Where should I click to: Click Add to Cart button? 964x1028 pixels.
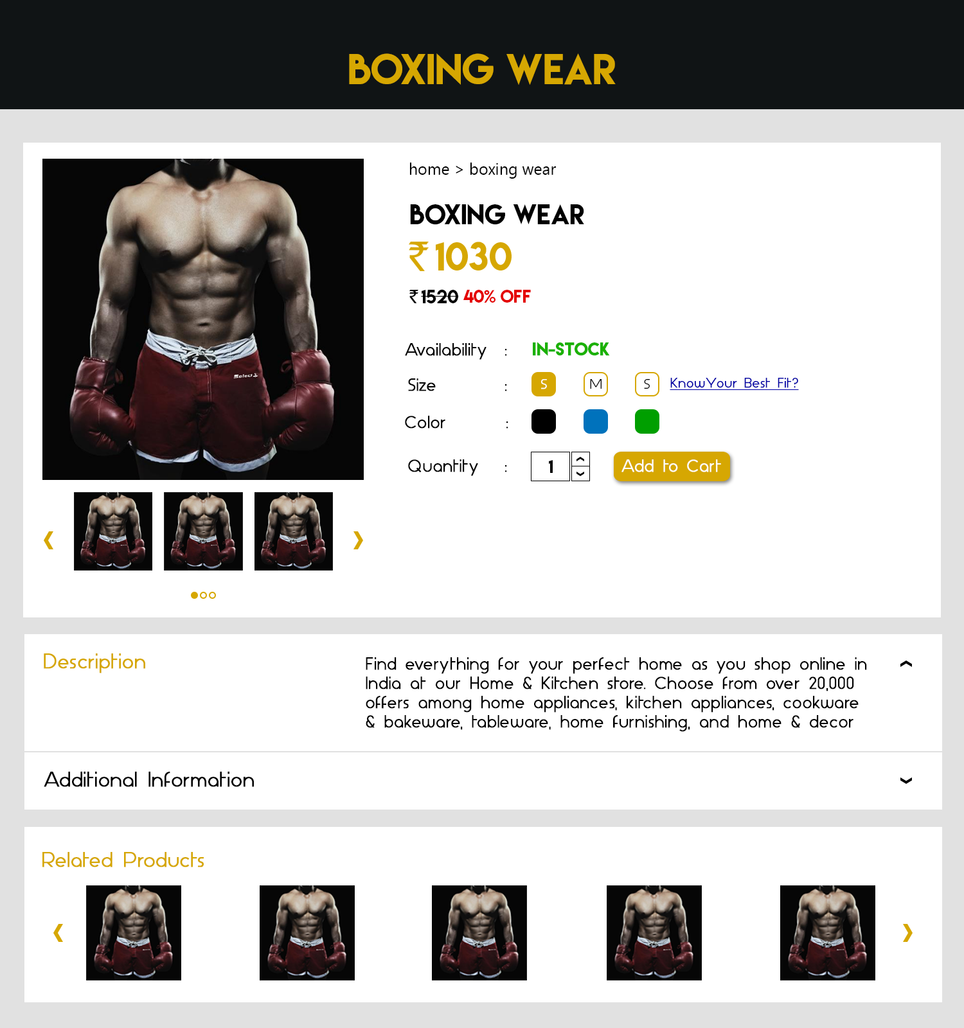click(x=672, y=466)
